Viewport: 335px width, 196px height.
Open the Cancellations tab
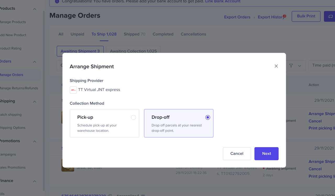(193, 34)
